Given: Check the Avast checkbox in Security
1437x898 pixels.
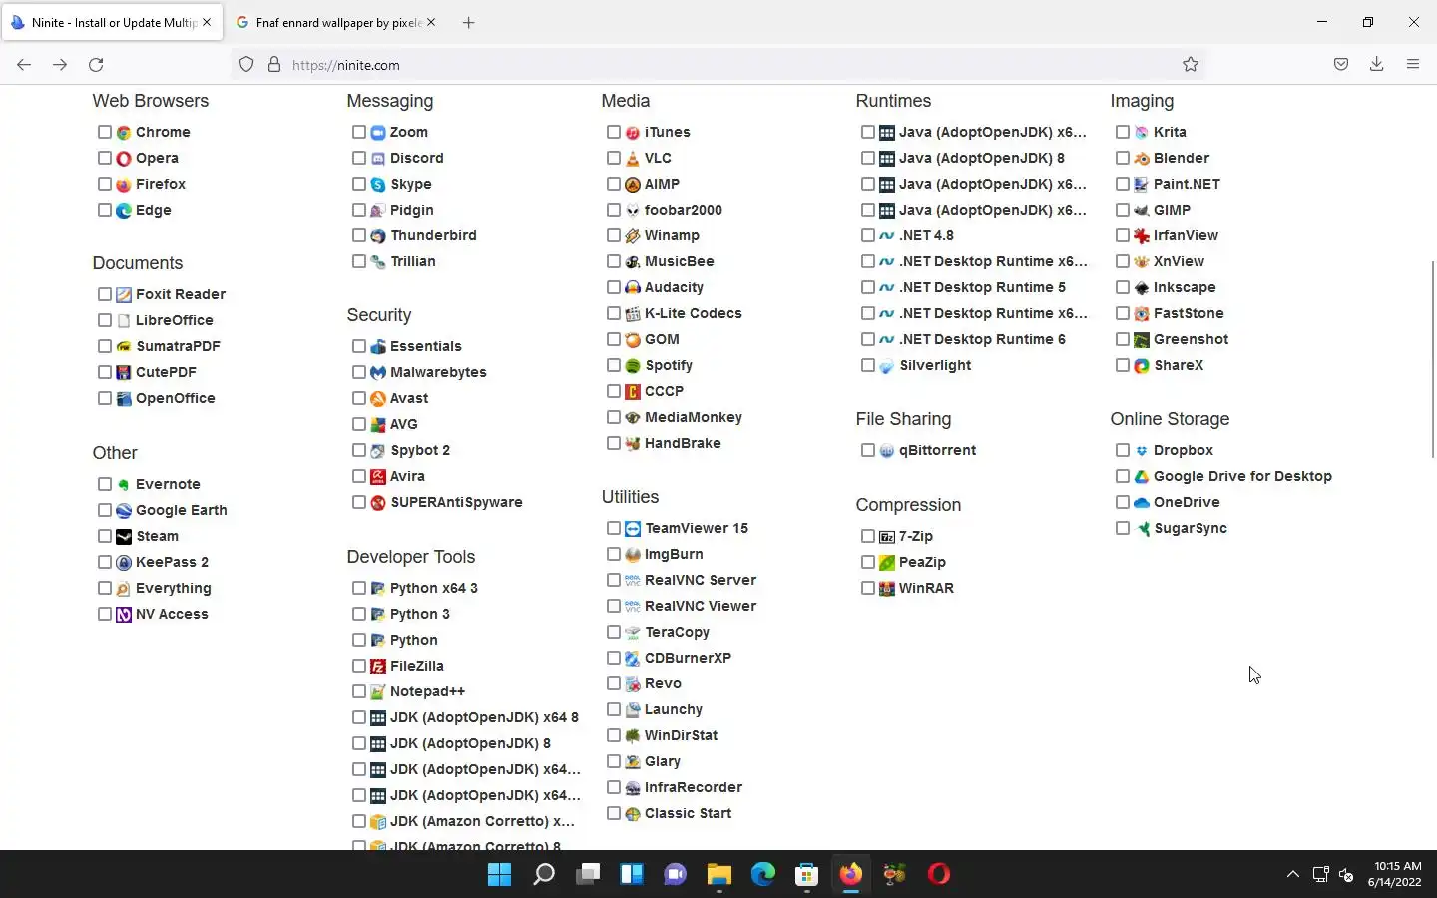Looking at the screenshot, I should pyautogui.click(x=359, y=398).
